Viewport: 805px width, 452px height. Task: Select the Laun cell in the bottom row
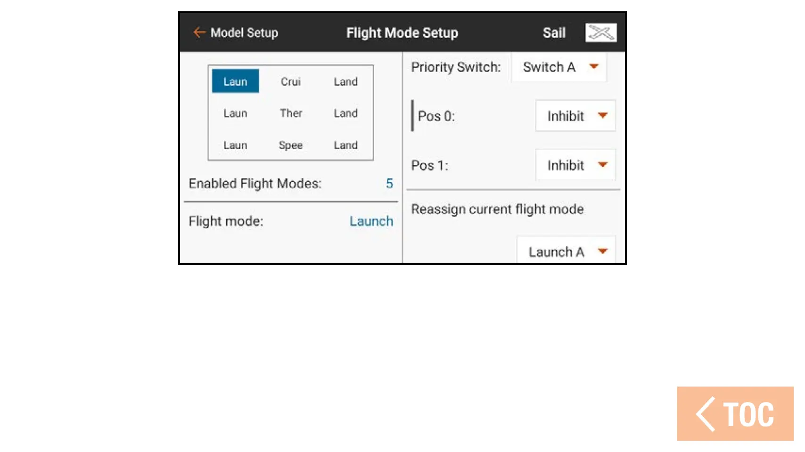click(235, 145)
